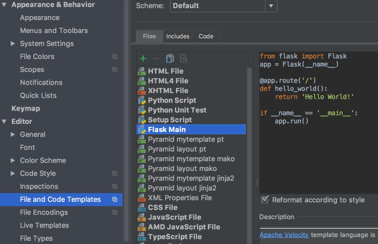Viewport: 378px width, 244px height.
Task: Expand the System Settings node
Action: (x=13, y=44)
